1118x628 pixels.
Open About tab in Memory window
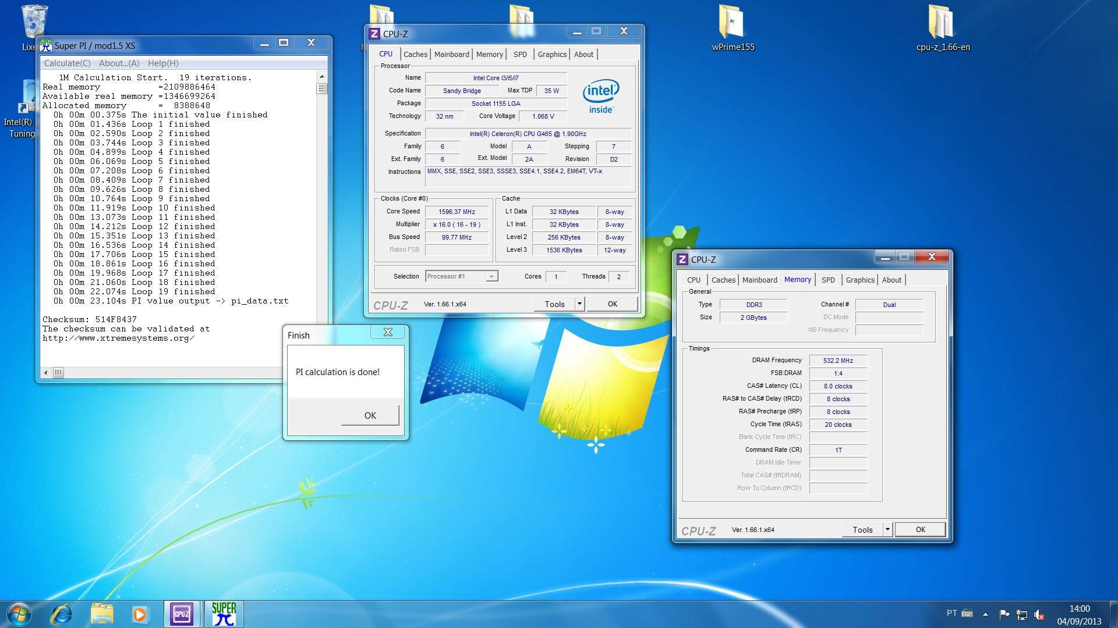click(x=891, y=280)
